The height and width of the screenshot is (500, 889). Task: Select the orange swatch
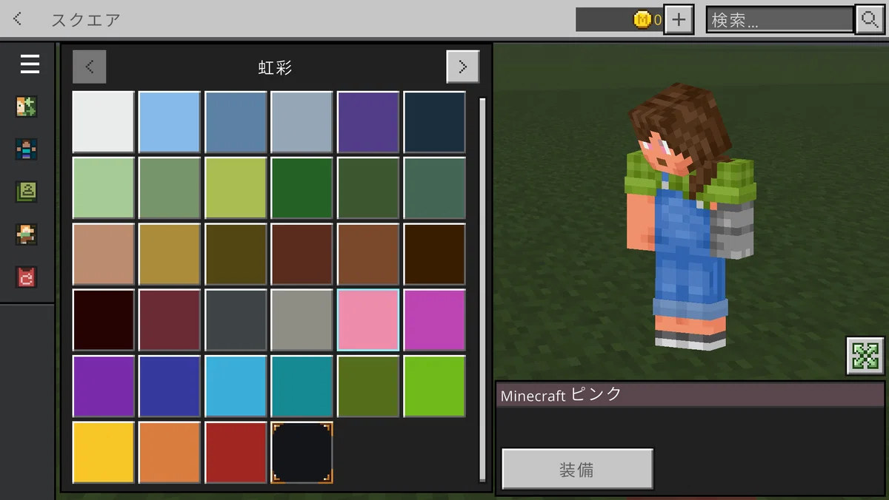(170, 453)
